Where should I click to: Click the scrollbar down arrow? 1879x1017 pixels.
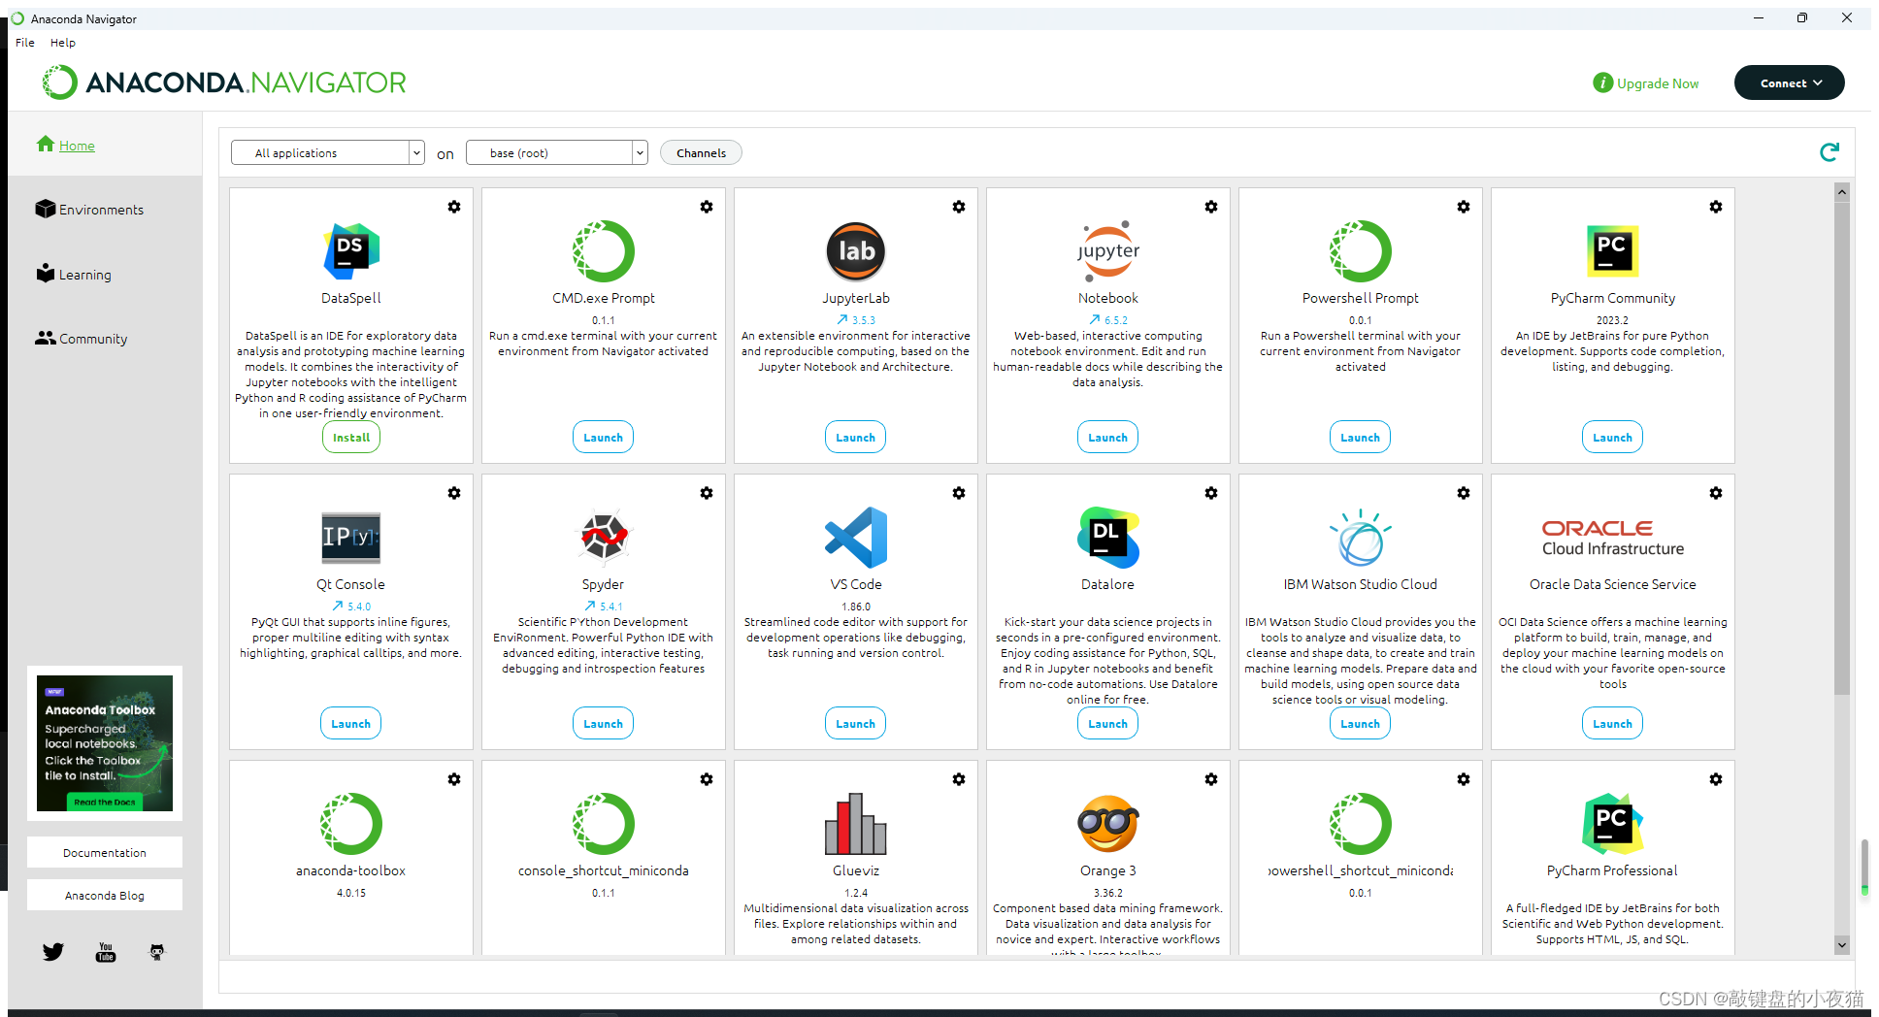(1841, 945)
